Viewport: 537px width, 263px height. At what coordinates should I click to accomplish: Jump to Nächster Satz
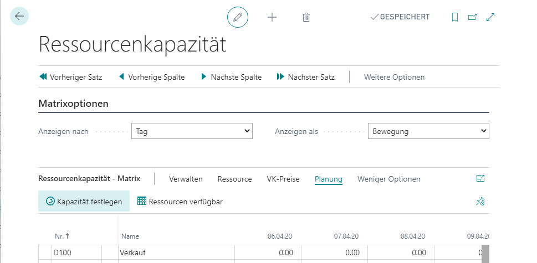(305, 77)
